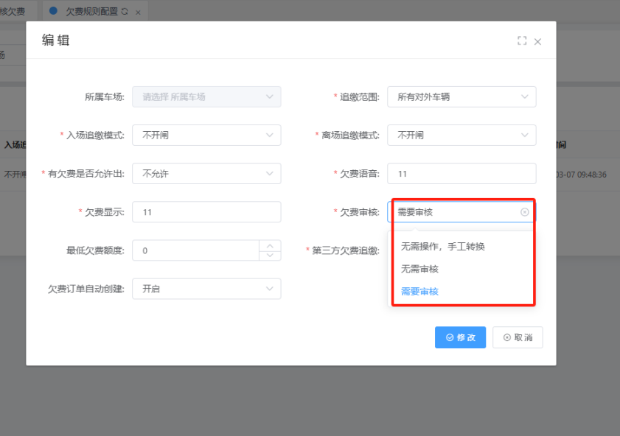Click the 修改 button
The image size is (620, 436).
click(x=460, y=337)
